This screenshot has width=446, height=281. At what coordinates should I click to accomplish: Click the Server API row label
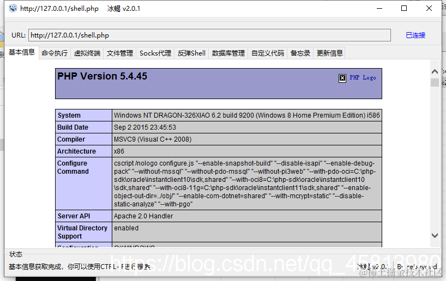click(74, 216)
